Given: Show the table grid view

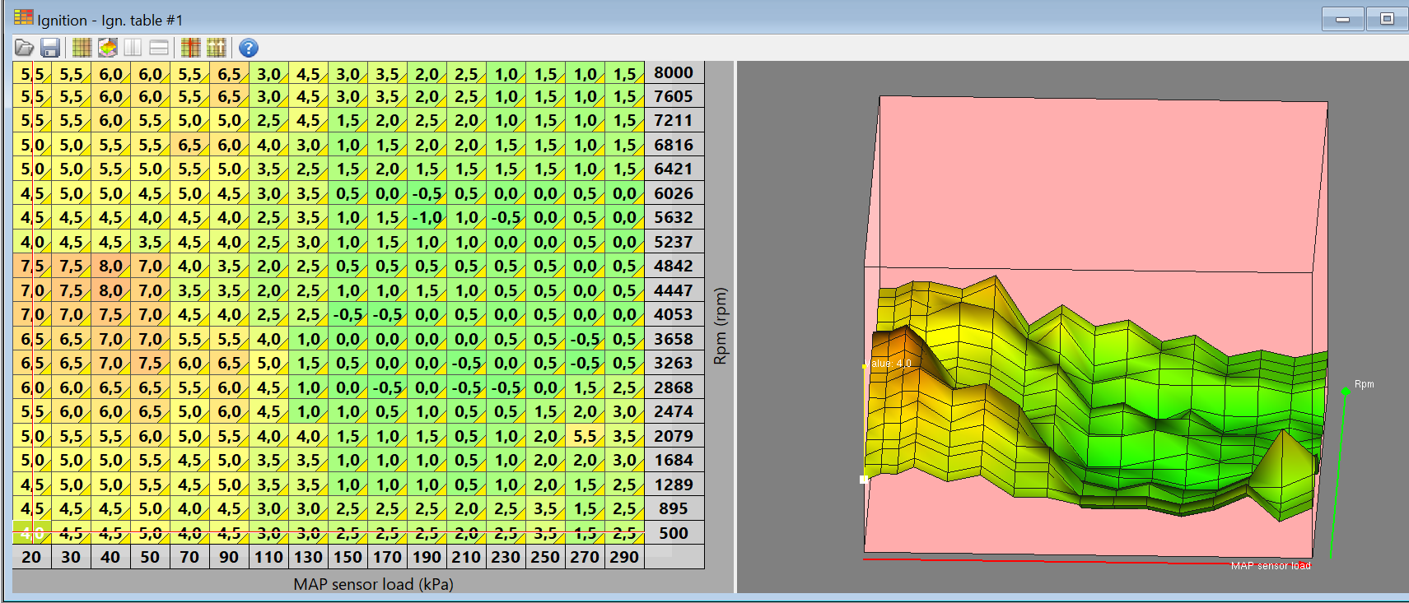Looking at the screenshot, I should (82, 48).
